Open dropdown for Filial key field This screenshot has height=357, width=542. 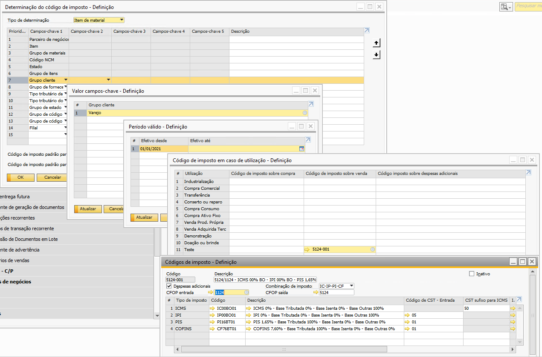(x=66, y=128)
